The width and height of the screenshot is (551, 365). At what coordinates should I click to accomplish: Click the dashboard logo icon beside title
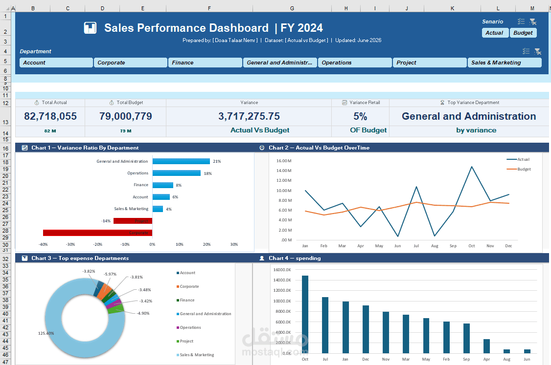90,28
